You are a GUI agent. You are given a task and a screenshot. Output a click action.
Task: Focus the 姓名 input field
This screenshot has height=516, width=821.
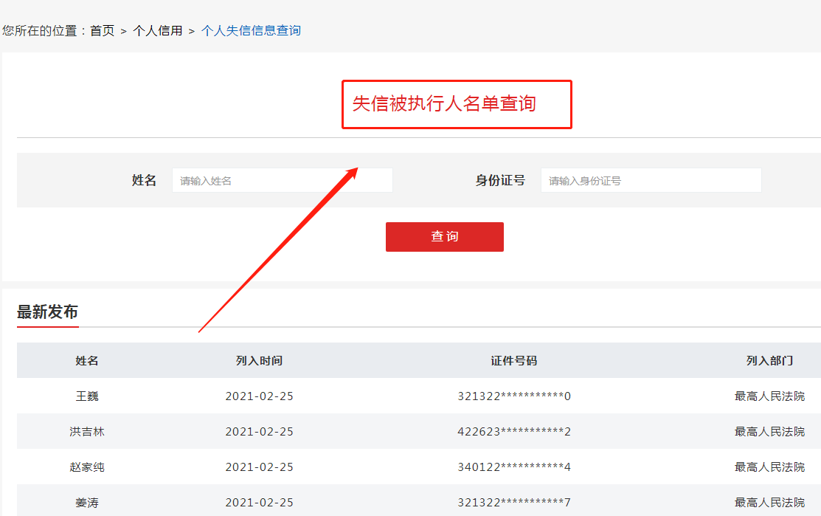click(x=283, y=180)
